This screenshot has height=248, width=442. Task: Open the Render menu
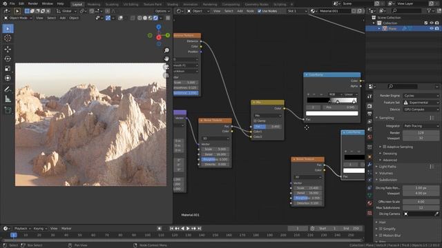pyautogui.click(x=32, y=3)
